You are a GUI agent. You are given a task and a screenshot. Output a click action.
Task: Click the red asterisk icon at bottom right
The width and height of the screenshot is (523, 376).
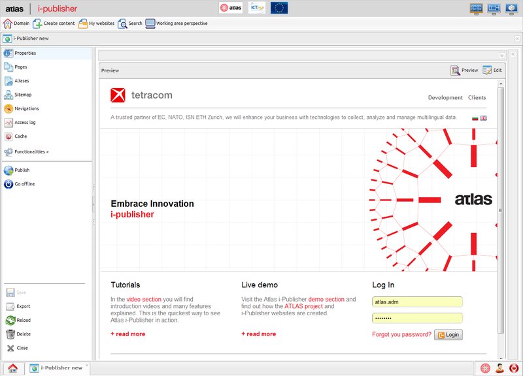[x=485, y=368]
